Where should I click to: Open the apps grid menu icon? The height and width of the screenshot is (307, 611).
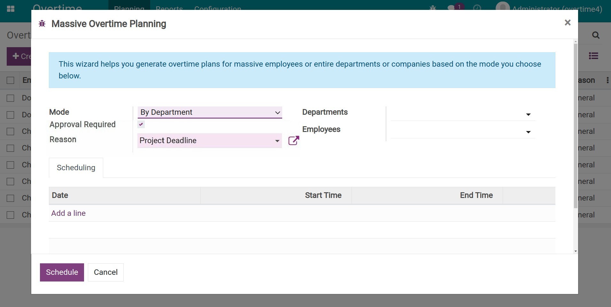pyautogui.click(x=11, y=9)
